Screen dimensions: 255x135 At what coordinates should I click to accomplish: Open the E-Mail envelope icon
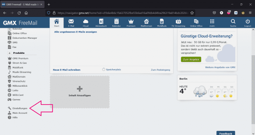(71, 23)
